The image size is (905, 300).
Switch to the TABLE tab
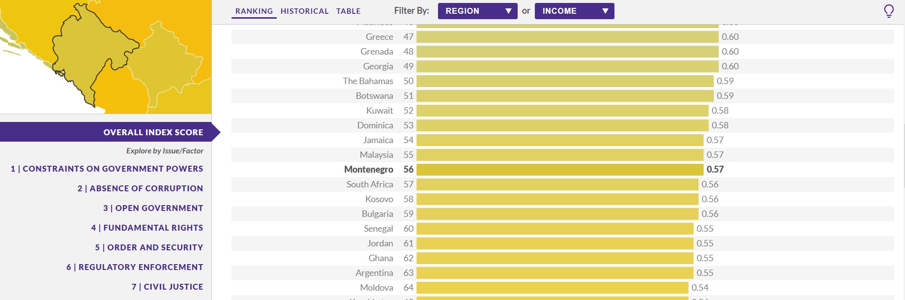(x=348, y=11)
